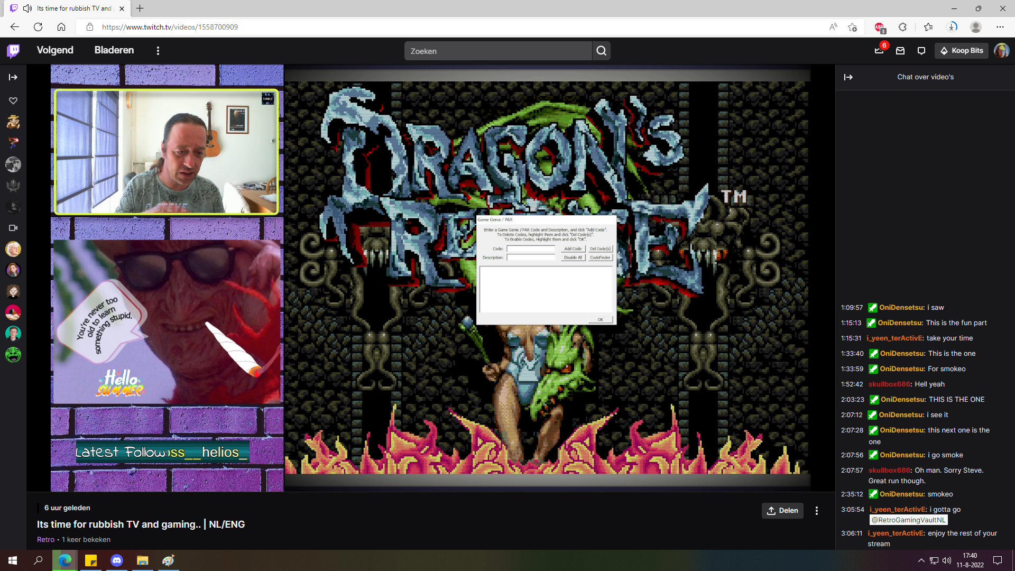Image resolution: width=1015 pixels, height=571 pixels.
Task: Jump to chat timestamp 2:03:23
Action: pyautogui.click(x=852, y=399)
